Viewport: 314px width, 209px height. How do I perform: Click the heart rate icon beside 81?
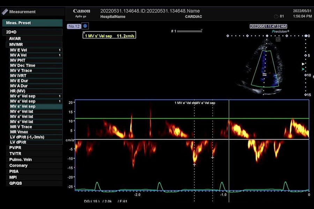pos(276,16)
